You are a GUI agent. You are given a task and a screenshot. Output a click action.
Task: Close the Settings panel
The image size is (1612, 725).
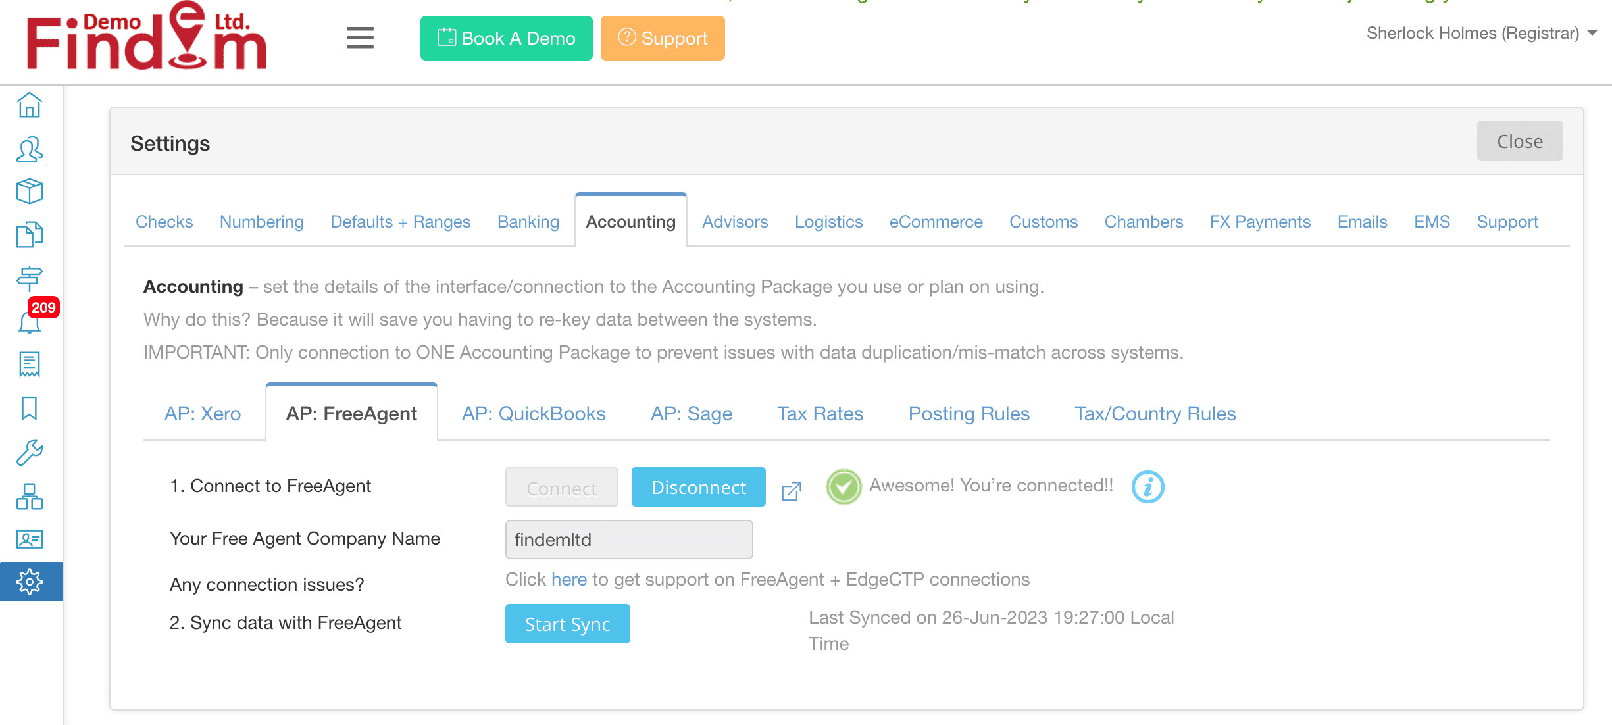coord(1520,141)
